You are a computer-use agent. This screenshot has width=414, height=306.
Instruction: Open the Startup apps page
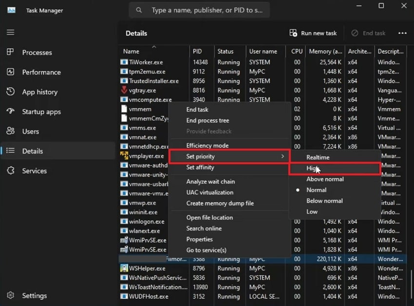tap(58, 112)
